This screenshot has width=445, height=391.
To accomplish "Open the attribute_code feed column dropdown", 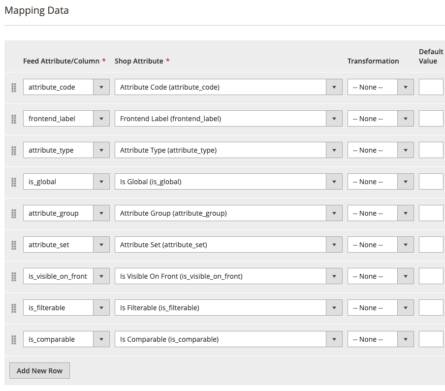I will 66,87.
